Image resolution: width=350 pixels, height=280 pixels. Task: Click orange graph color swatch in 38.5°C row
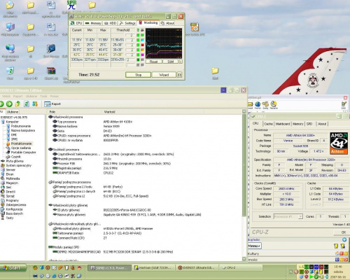pos(142,50)
